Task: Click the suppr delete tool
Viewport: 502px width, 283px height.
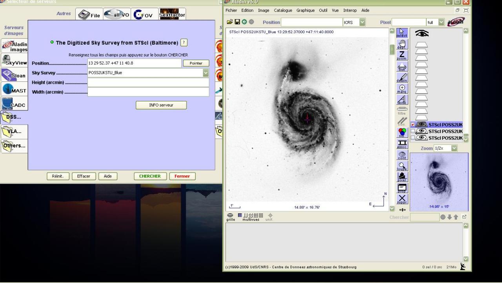Action: pos(402,199)
